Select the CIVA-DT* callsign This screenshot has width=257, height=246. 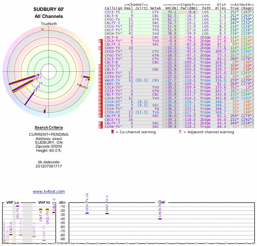click(x=113, y=102)
